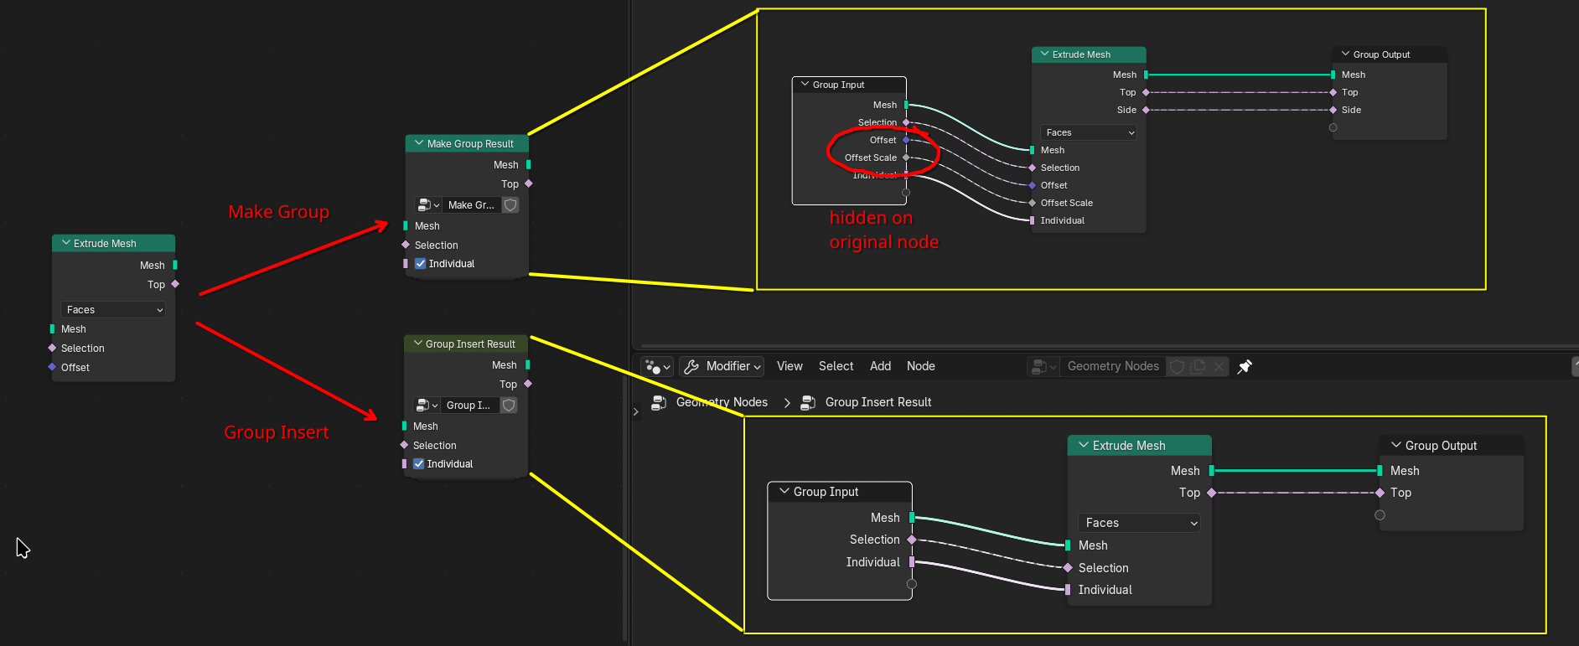
Task: Click the Make Gr... node group name field
Action: (x=472, y=204)
